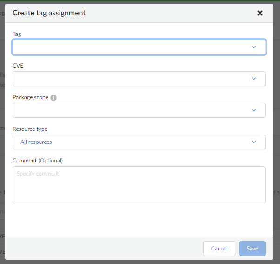Close the Create tag assignment dialog
This screenshot has width=280, height=264.
click(x=260, y=13)
